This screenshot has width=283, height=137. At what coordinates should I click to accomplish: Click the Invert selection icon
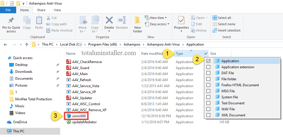[x=215, y=30]
